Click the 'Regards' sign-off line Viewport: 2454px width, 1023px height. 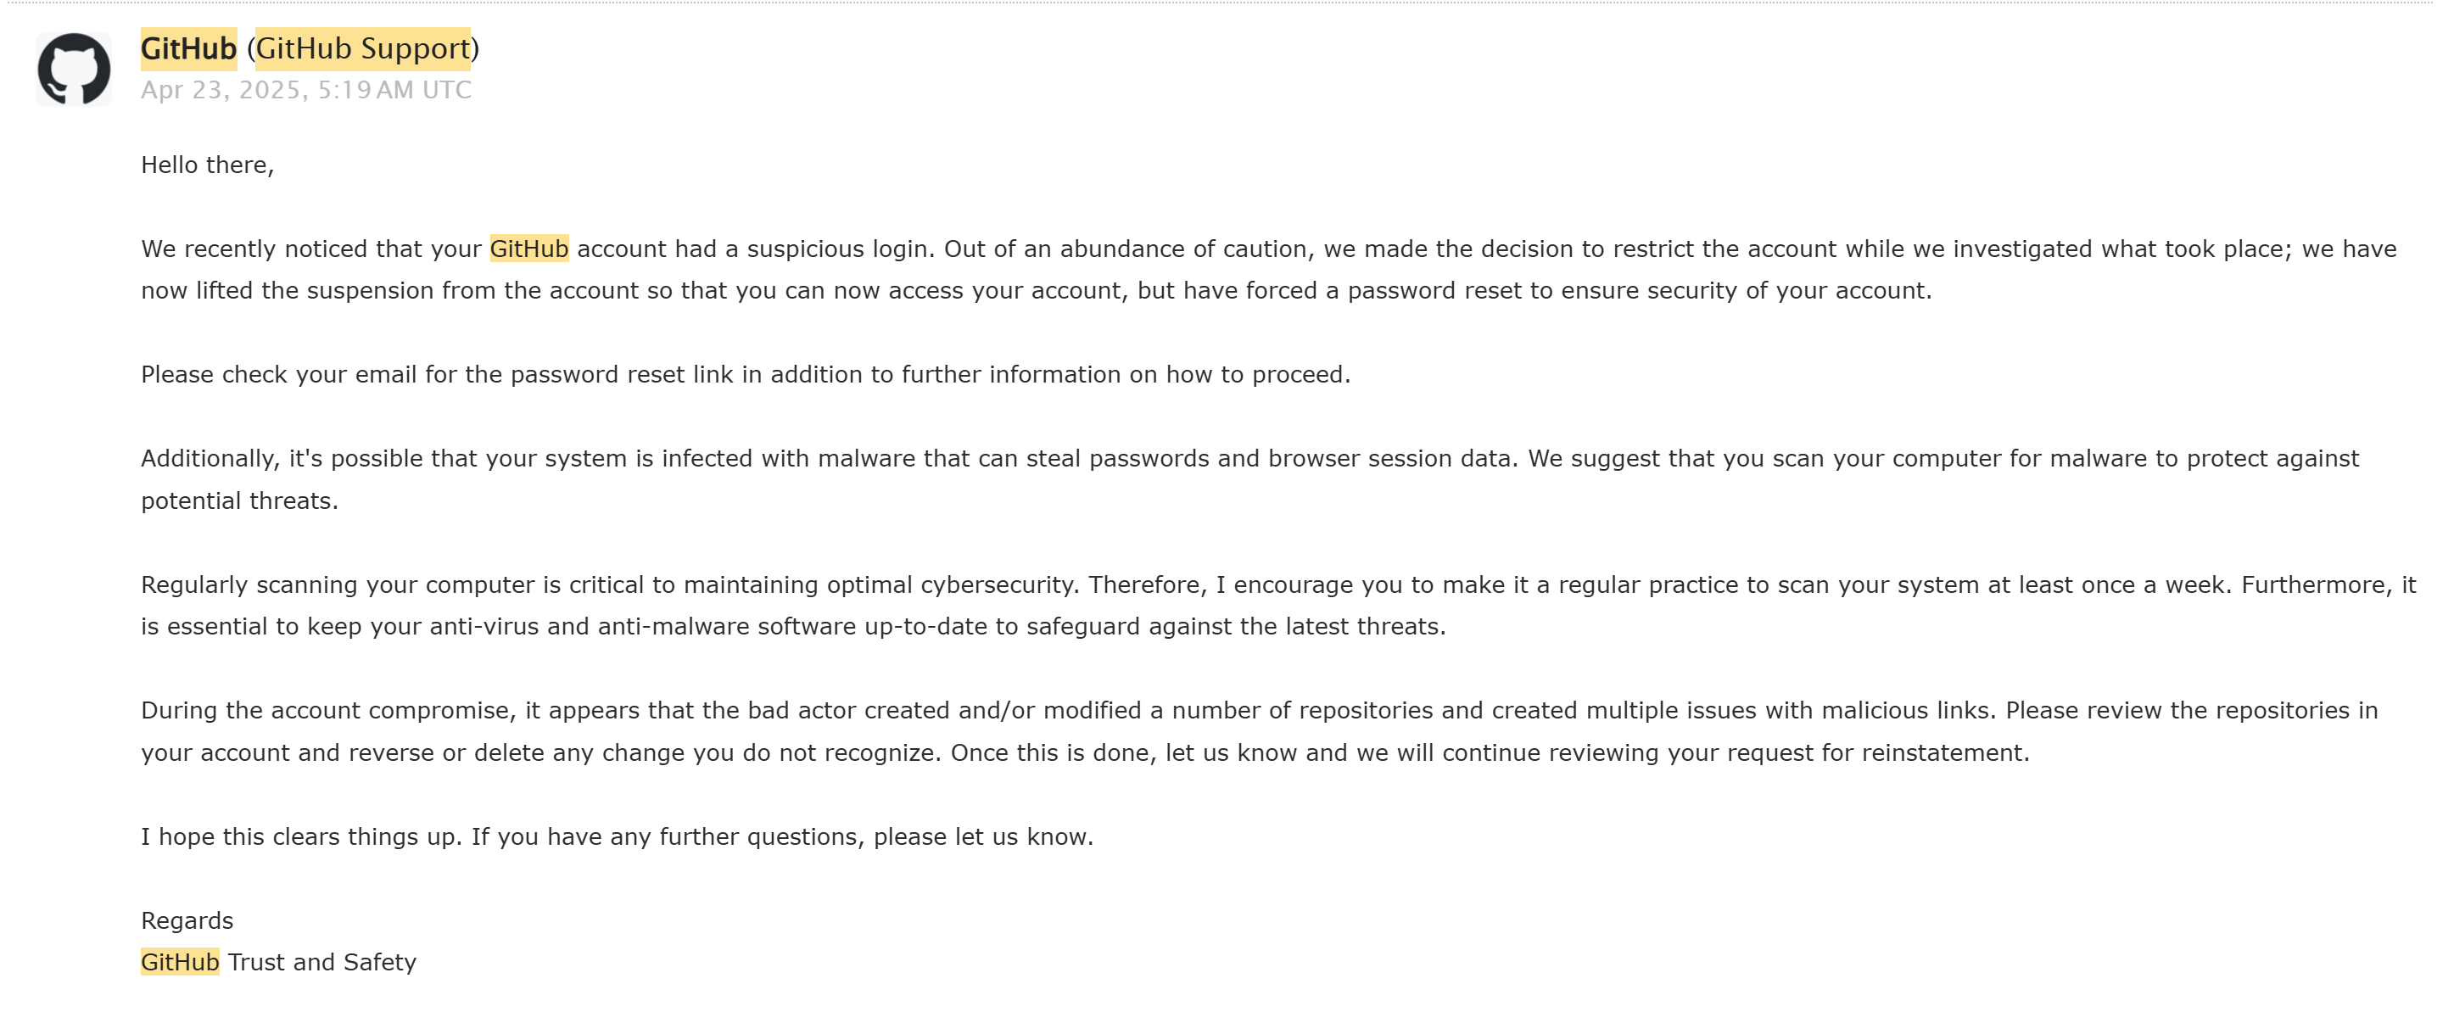187,921
